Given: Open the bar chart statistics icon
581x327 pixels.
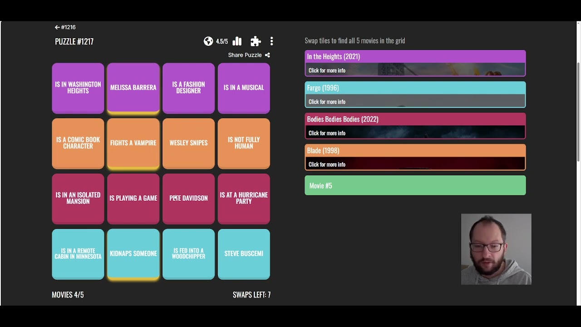Looking at the screenshot, I should 237,41.
